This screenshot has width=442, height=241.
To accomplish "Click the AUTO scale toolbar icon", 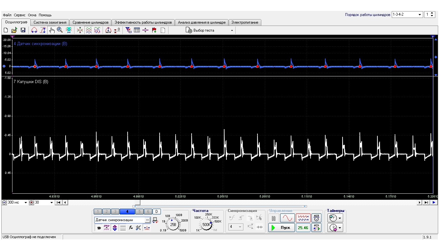I will (108, 30).
